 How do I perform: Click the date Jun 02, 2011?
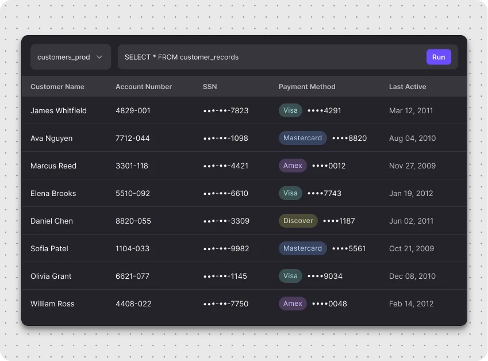click(411, 221)
